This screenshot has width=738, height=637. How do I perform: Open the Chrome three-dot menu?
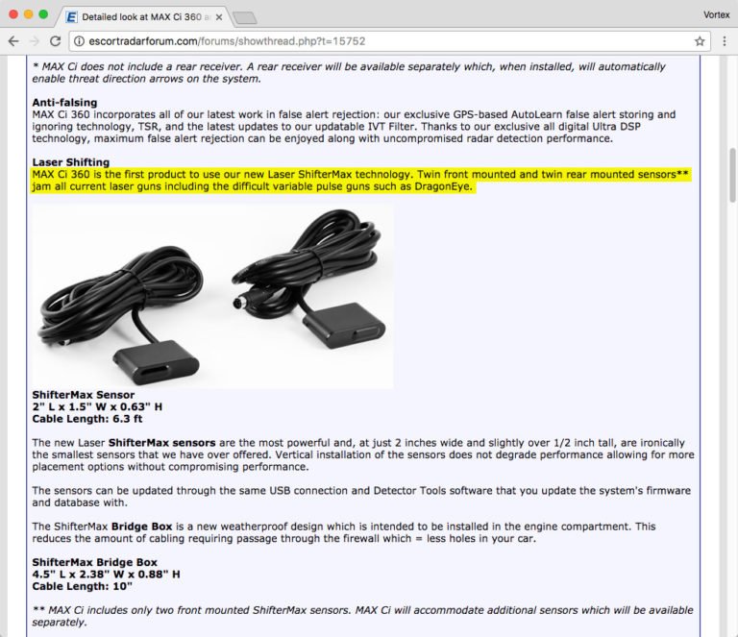pyautogui.click(x=725, y=41)
